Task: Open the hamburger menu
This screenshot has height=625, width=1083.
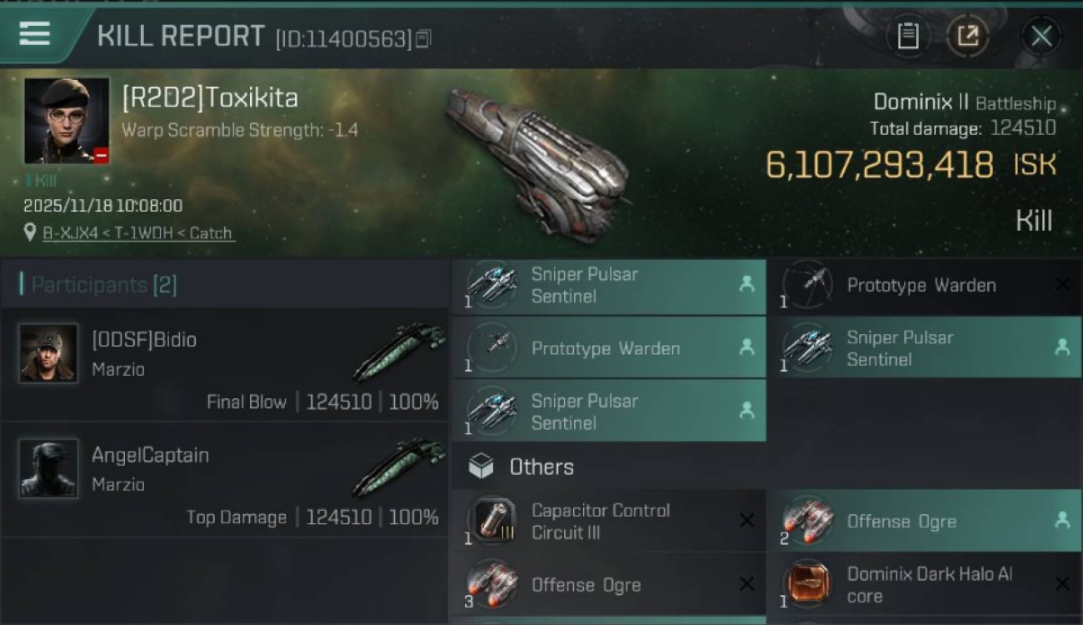Action: (34, 34)
